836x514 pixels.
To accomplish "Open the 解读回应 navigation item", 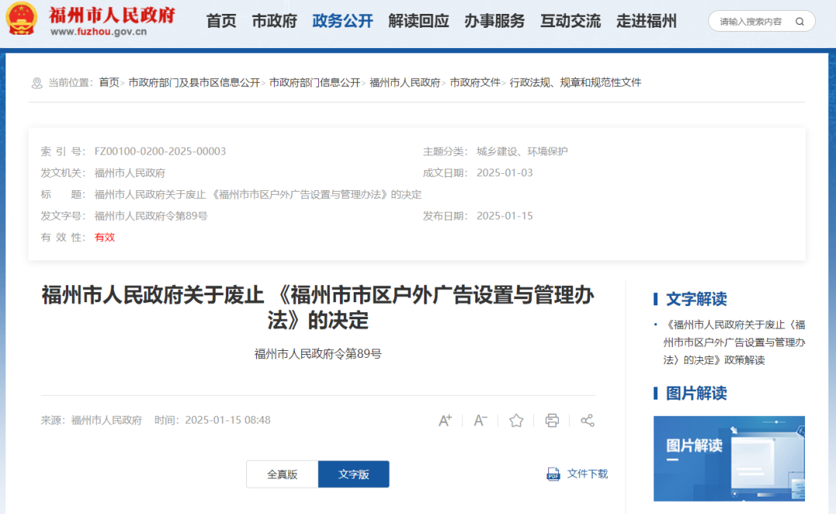I will click(418, 21).
